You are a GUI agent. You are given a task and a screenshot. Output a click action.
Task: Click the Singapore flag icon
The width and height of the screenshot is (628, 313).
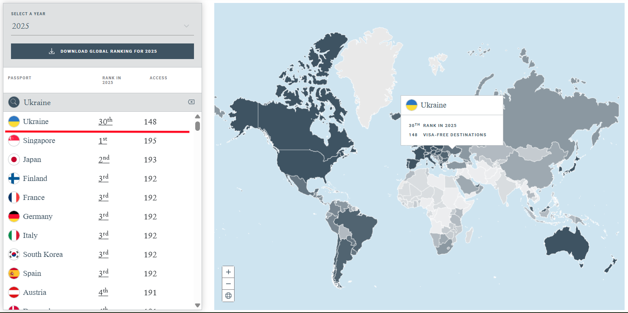coord(14,140)
